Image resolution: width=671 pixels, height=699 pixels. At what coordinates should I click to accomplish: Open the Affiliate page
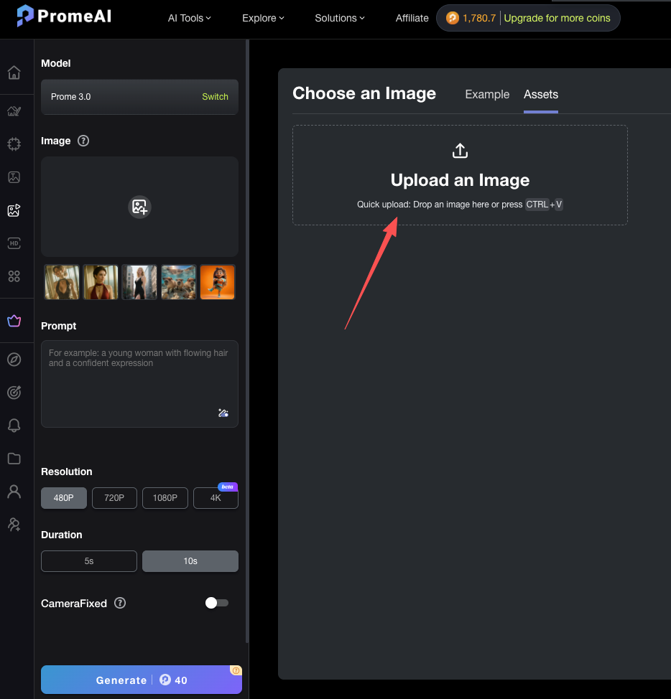tap(412, 18)
